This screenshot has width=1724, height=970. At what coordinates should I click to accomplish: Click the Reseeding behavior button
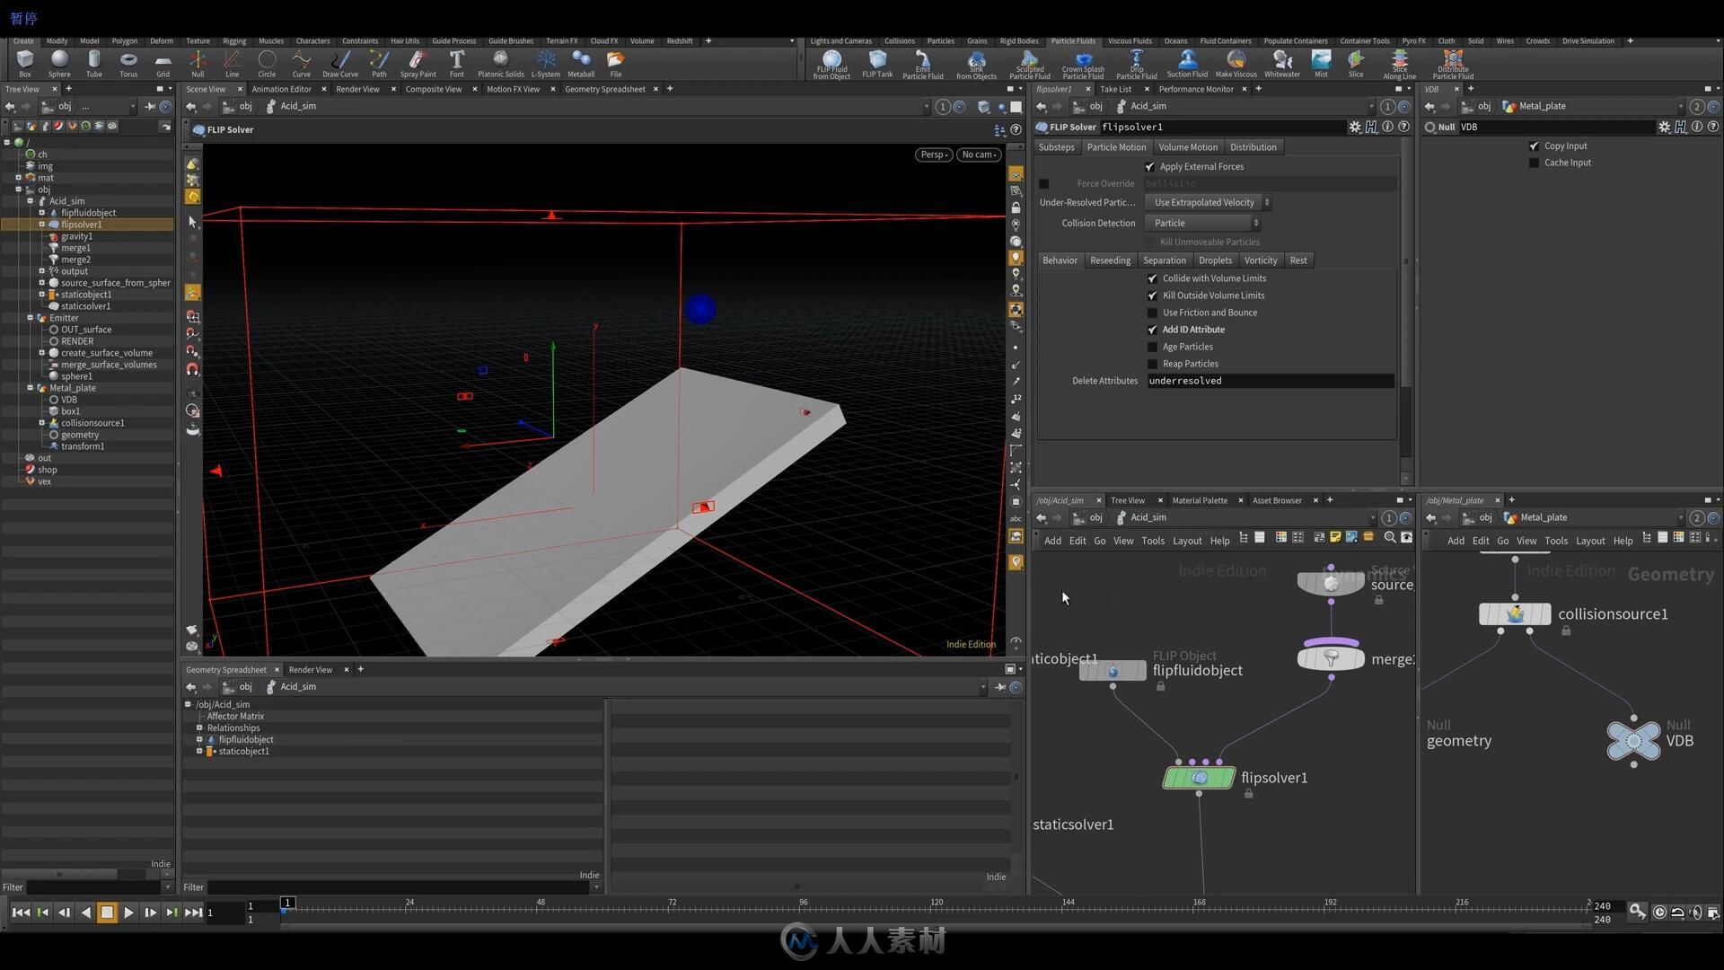click(x=1110, y=260)
